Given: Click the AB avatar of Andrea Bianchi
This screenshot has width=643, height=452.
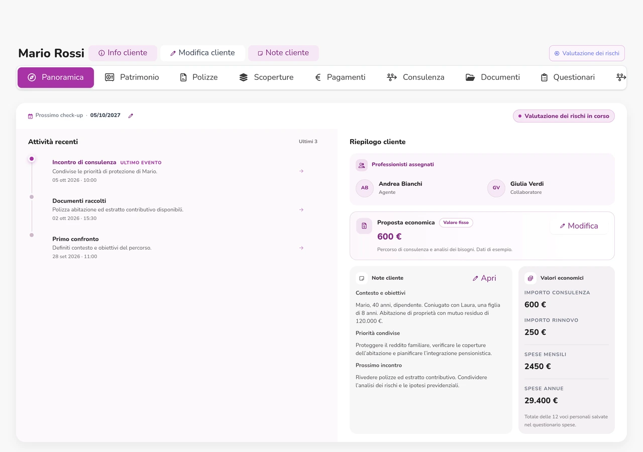Looking at the screenshot, I should pos(365,188).
